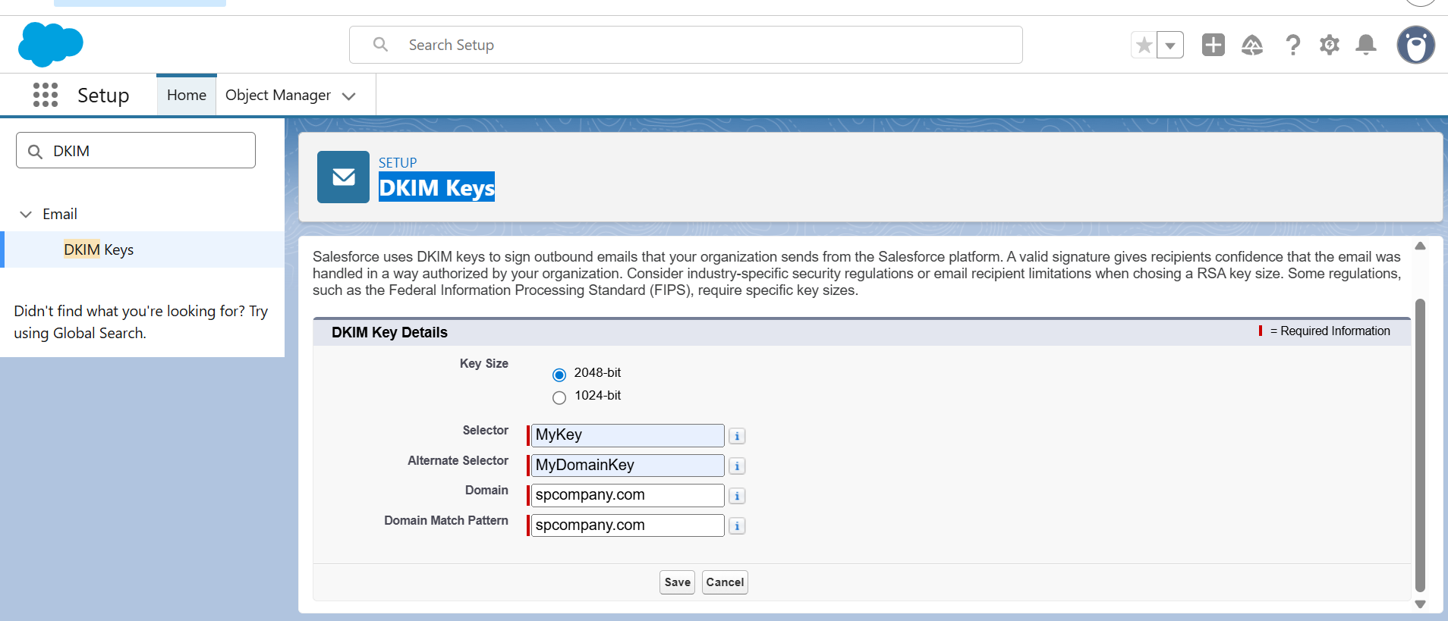Open the App Launcher grid icon

pos(46,95)
